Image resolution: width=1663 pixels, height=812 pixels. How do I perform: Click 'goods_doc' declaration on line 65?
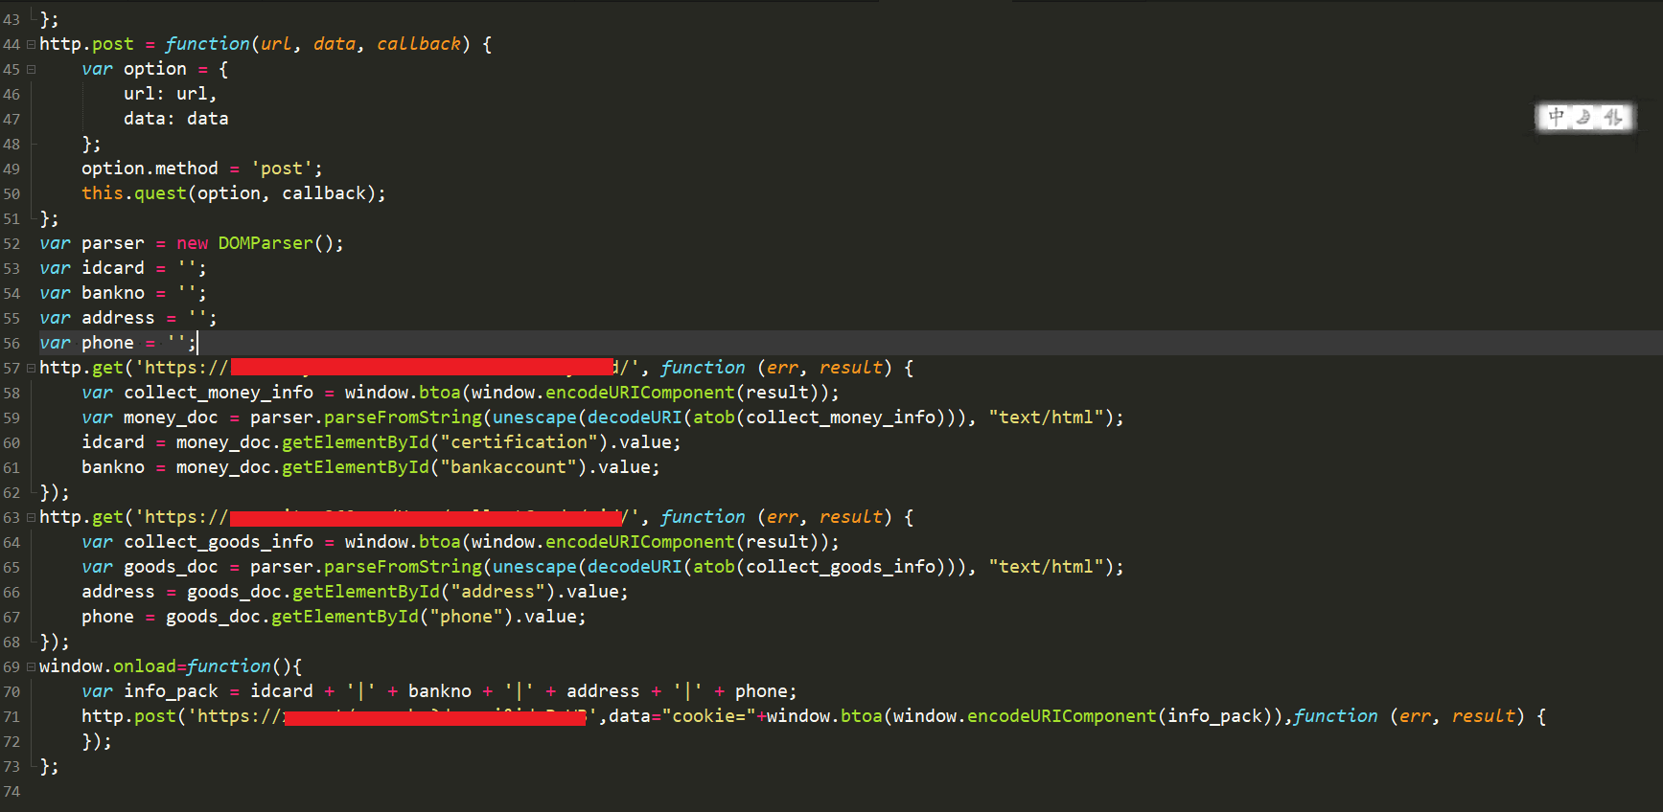[171, 567]
